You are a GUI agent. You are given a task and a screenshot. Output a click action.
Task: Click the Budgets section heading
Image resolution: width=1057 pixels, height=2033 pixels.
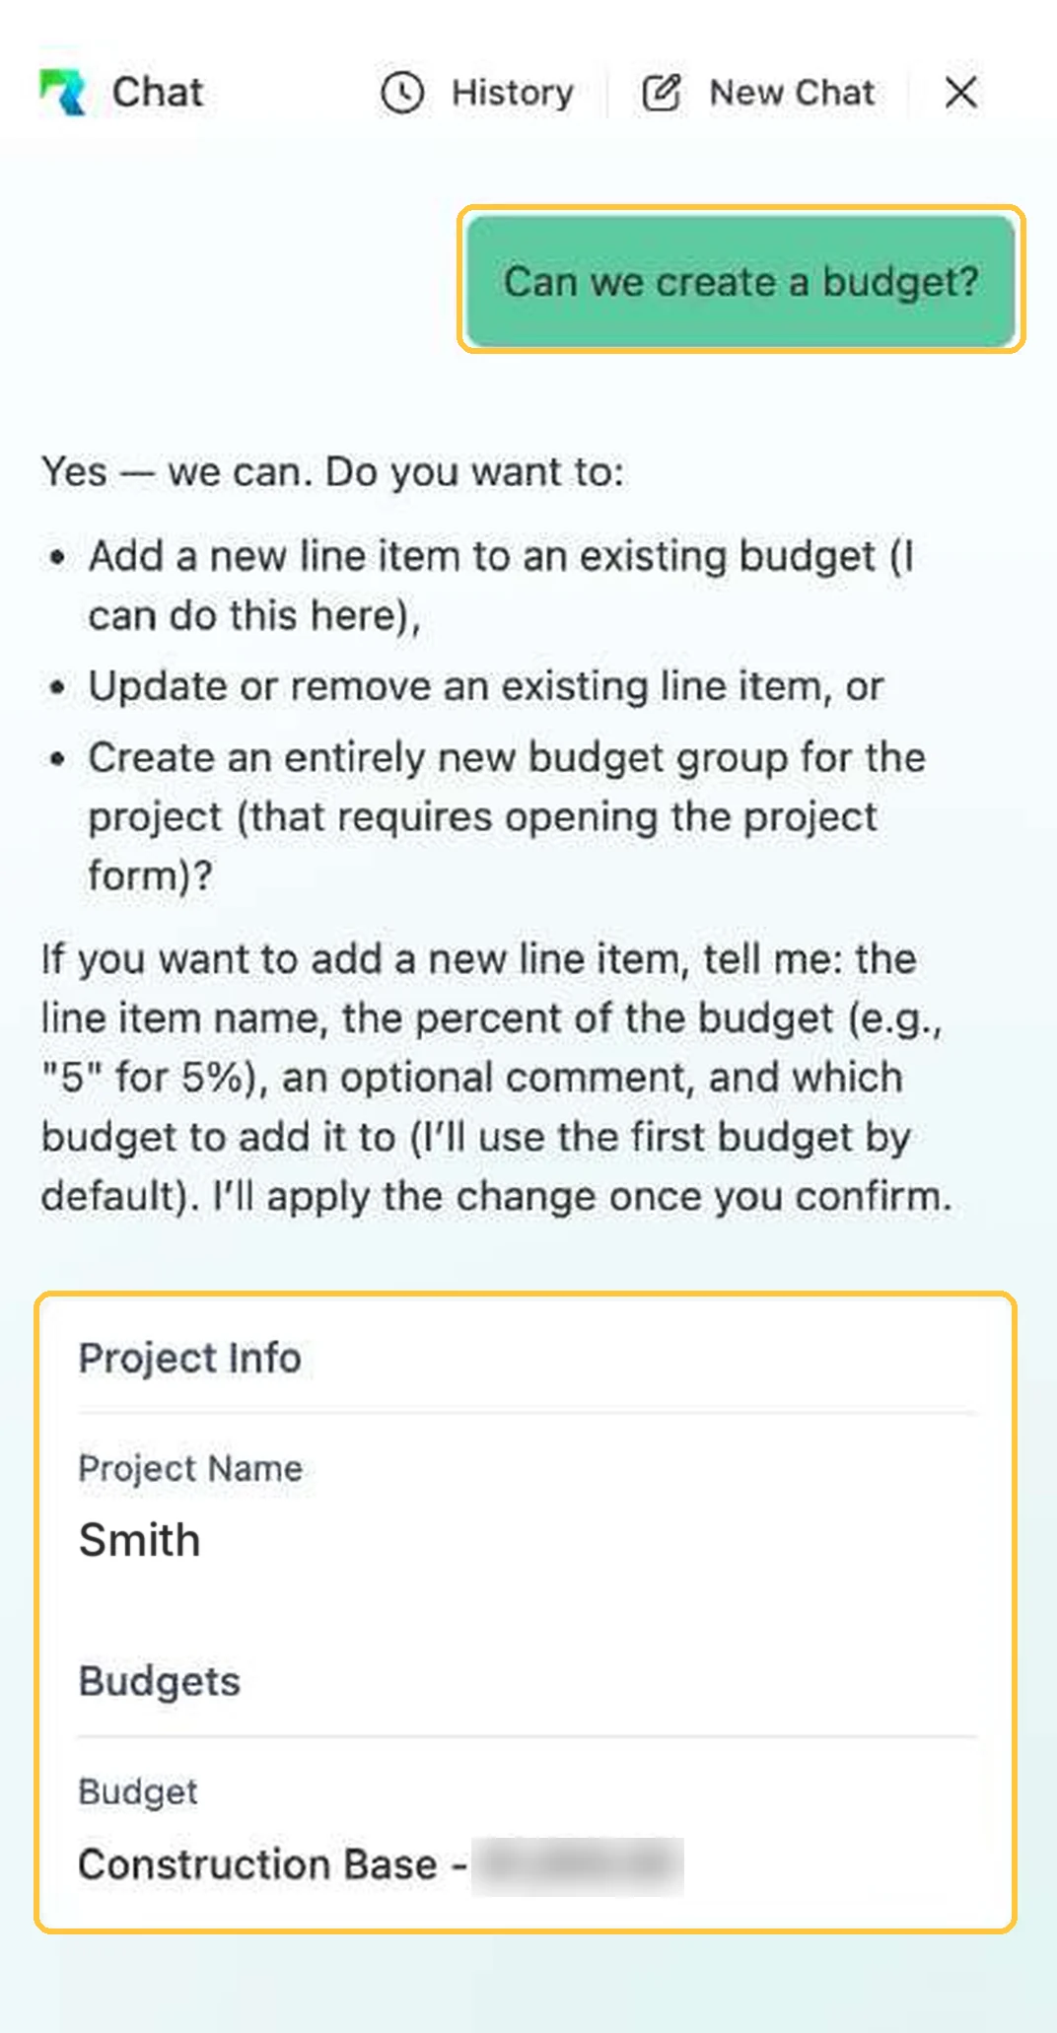tap(160, 1681)
